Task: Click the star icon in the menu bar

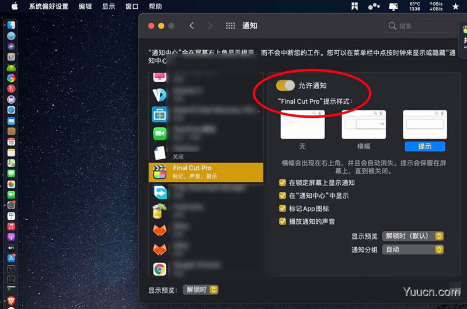Action: [455, 6]
